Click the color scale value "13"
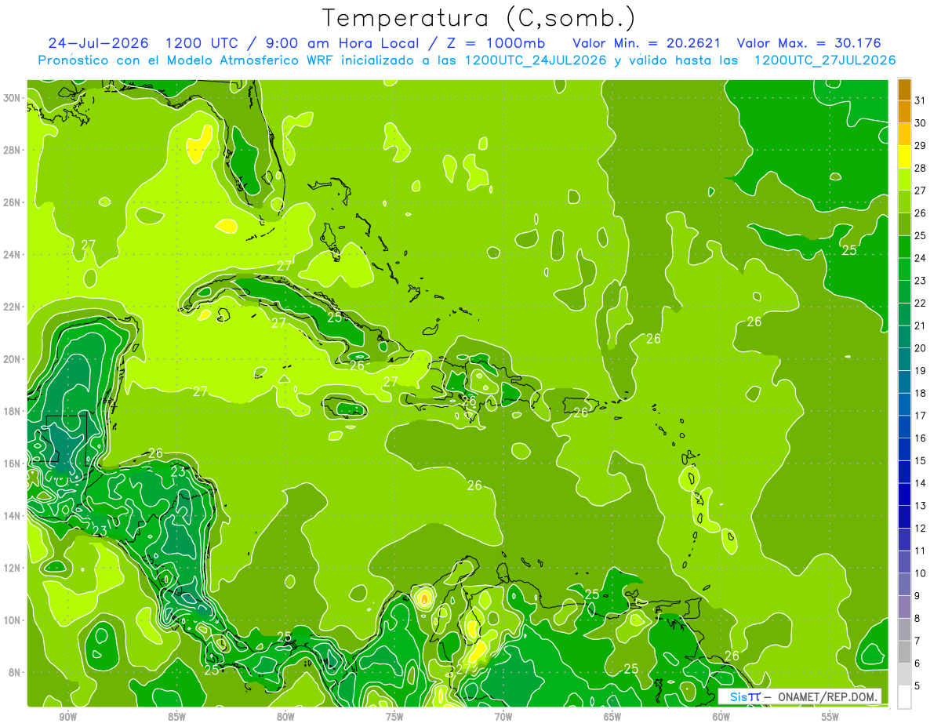 coord(921,506)
